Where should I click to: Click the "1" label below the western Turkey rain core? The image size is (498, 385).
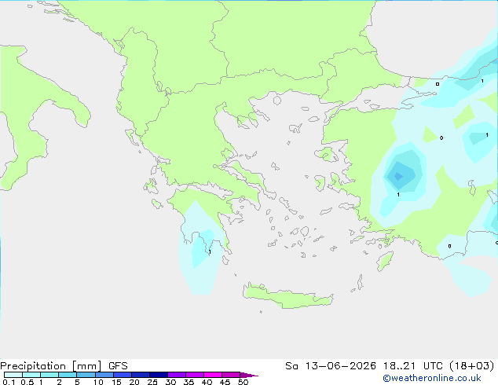point(398,194)
